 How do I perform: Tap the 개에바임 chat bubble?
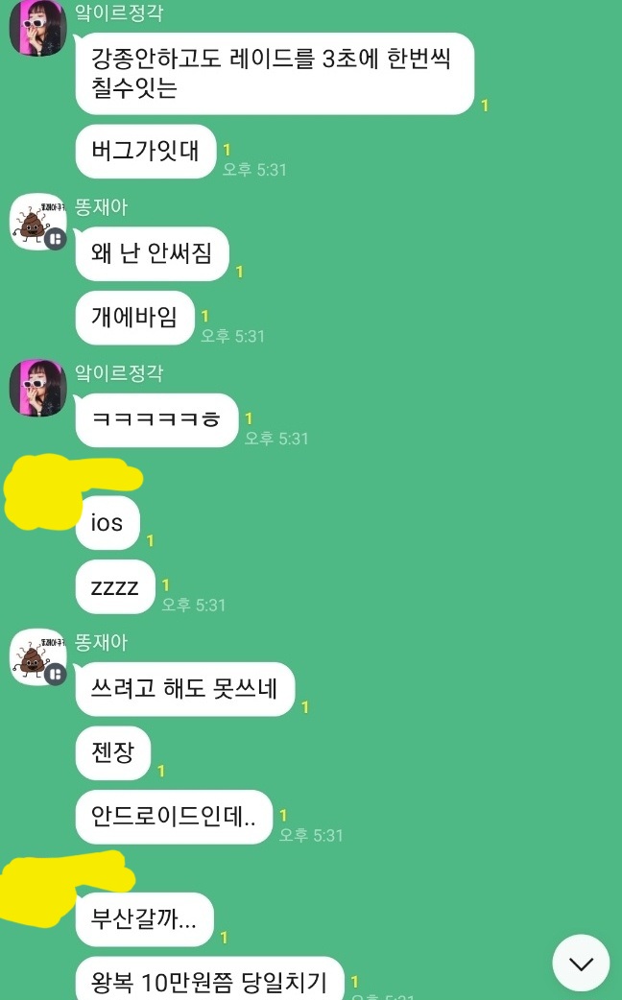134,317
